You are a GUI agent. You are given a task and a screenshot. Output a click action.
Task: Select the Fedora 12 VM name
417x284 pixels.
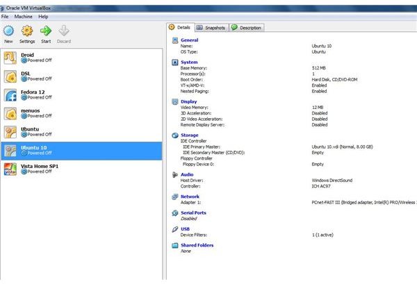(33, 92)
